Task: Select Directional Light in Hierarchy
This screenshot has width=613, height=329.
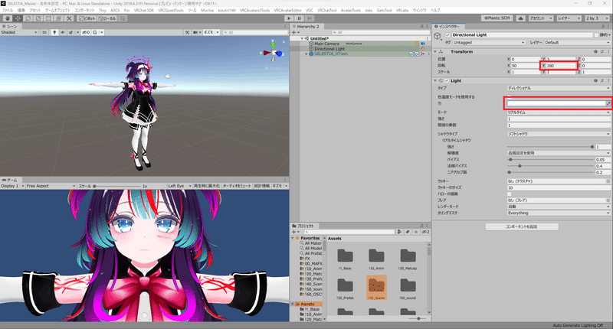Action: [329, 49]
